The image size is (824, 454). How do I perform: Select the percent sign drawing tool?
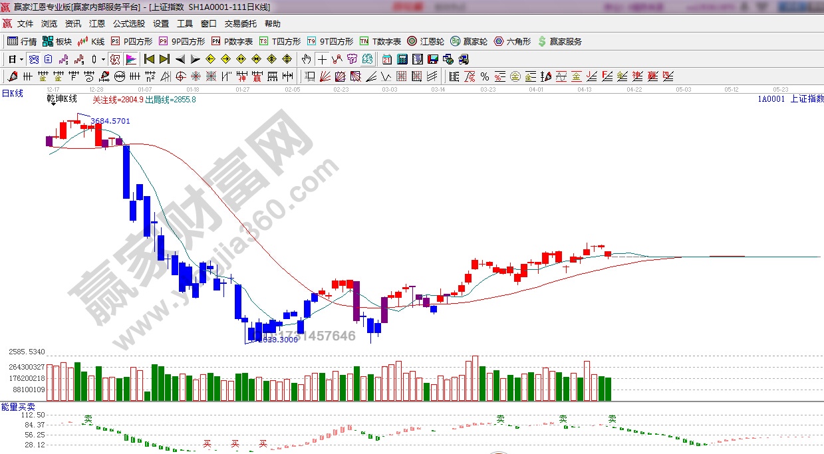[485, 76]
